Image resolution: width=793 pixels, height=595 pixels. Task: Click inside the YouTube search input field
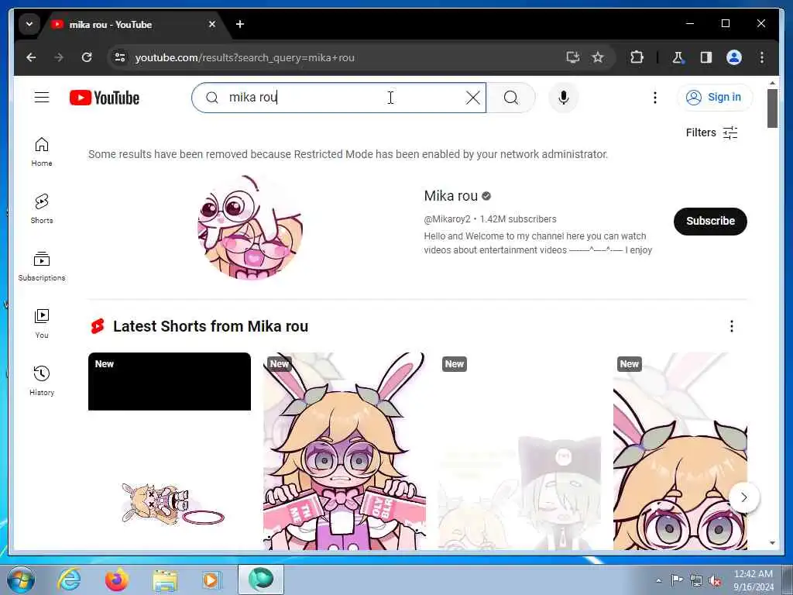point(339,98)
